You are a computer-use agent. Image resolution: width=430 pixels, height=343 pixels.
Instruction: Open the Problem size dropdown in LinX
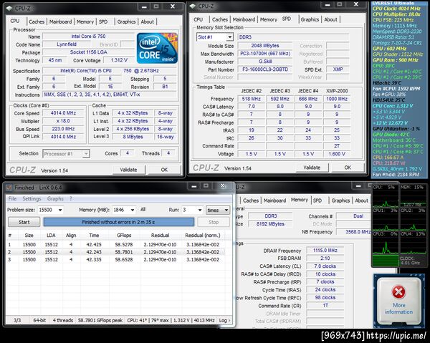tap(60, 210)
